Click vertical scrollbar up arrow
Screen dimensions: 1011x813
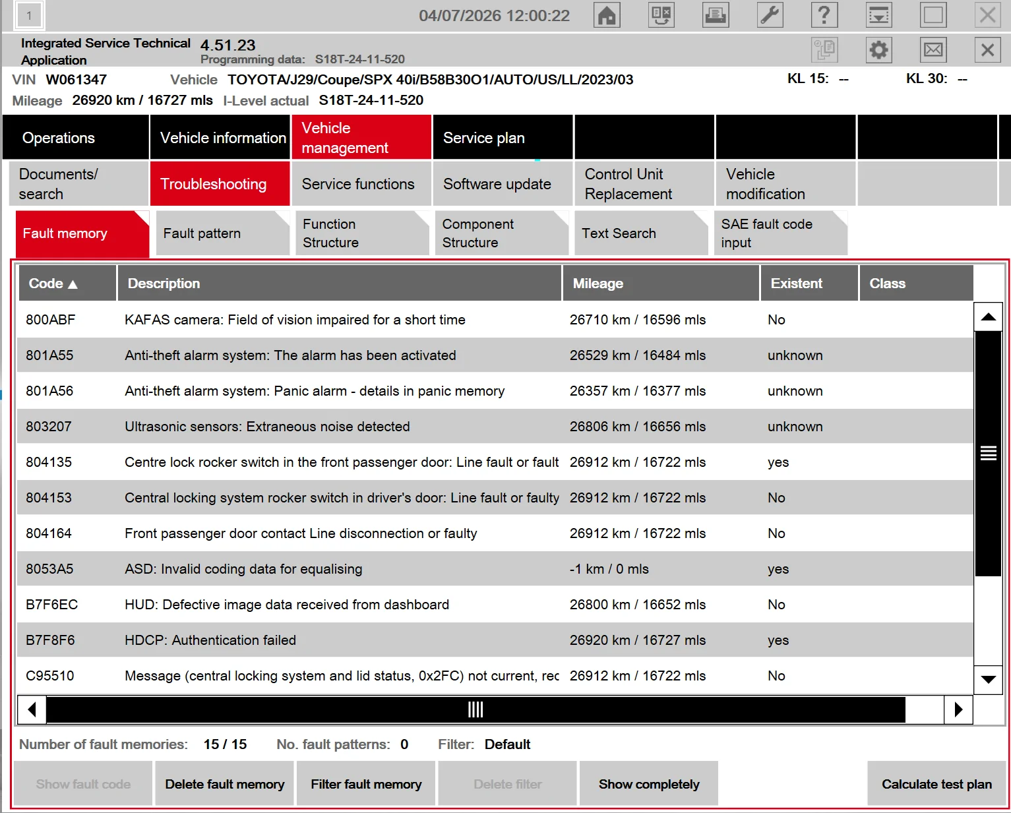tap(988, 317)
